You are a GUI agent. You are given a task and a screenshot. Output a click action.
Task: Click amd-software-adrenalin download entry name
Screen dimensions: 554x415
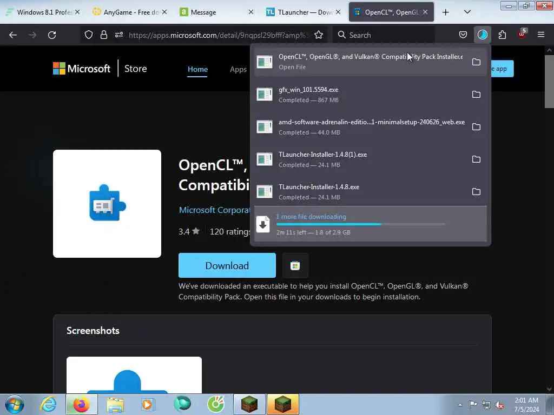(372, 122)
